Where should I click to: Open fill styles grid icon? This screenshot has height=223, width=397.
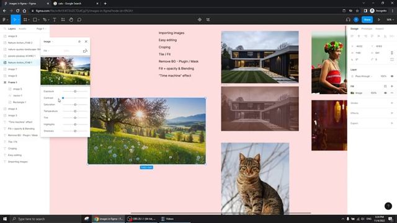coord(385,86)
